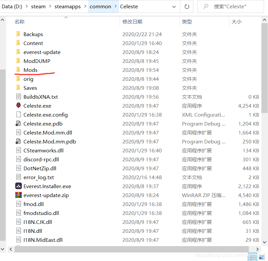
Task: Click the Saves folder icon
Action: pos(18,88)
